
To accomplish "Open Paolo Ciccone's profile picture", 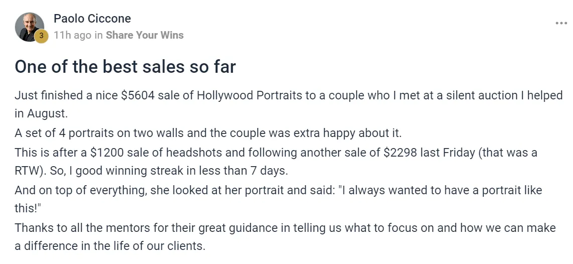I will click(29, 27).
